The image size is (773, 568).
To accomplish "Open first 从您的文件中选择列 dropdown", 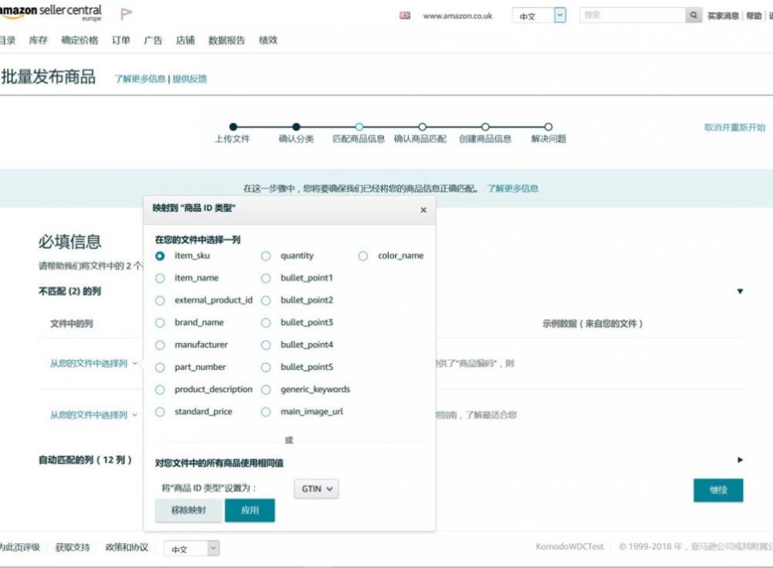I will tap(94, 363).
